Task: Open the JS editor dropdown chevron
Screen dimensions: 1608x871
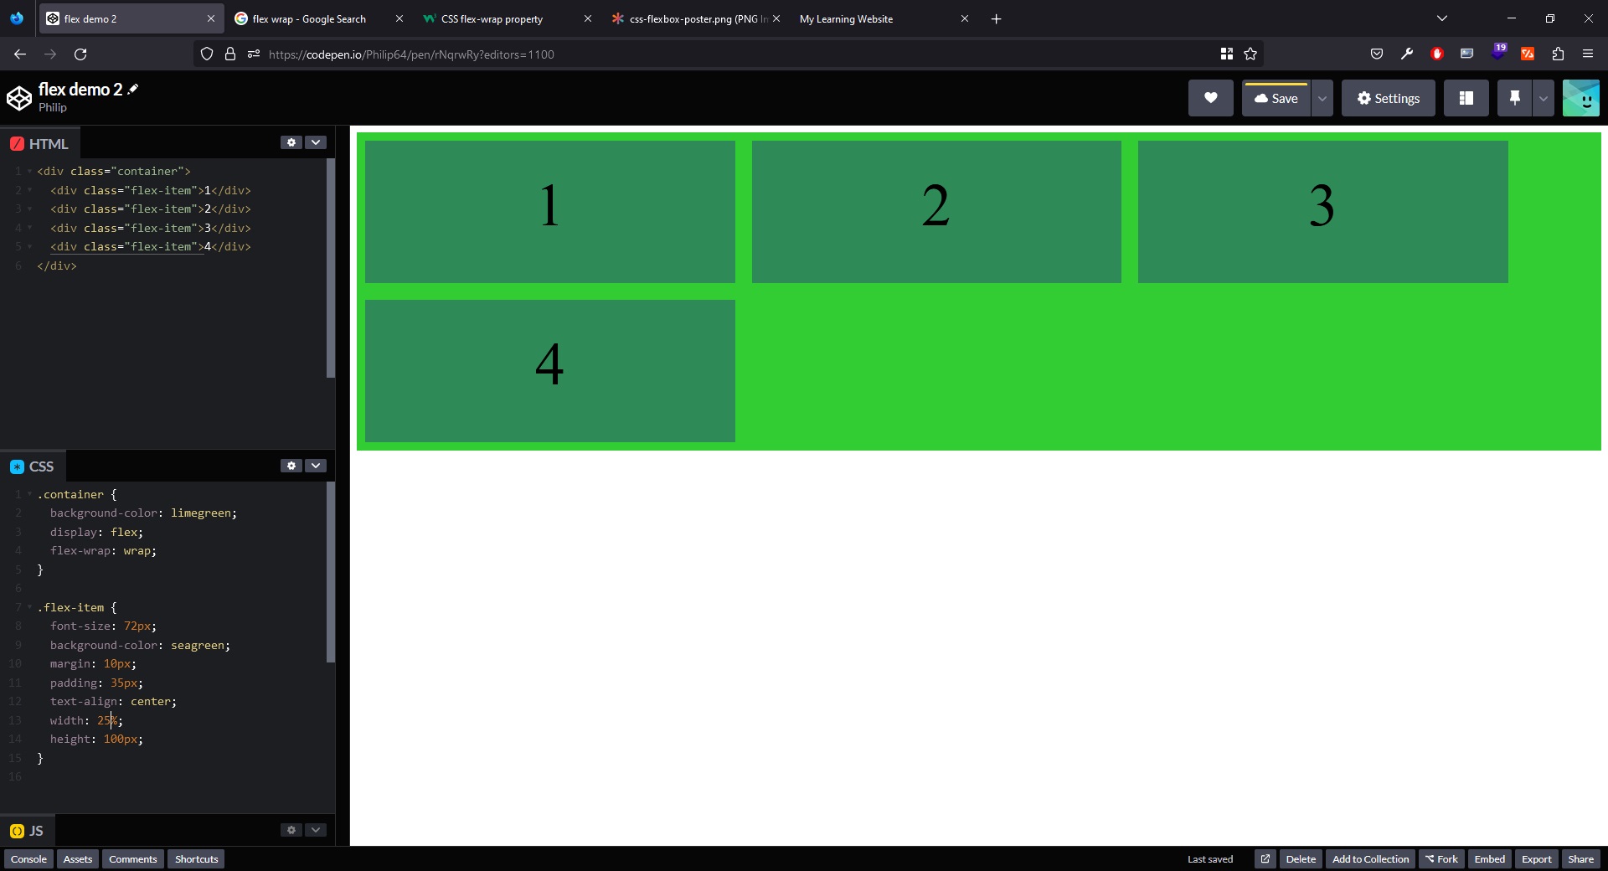Action: coord(316,830)
